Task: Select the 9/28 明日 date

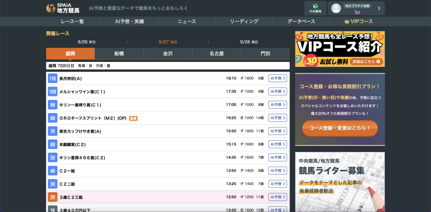Action: point(249,42)
